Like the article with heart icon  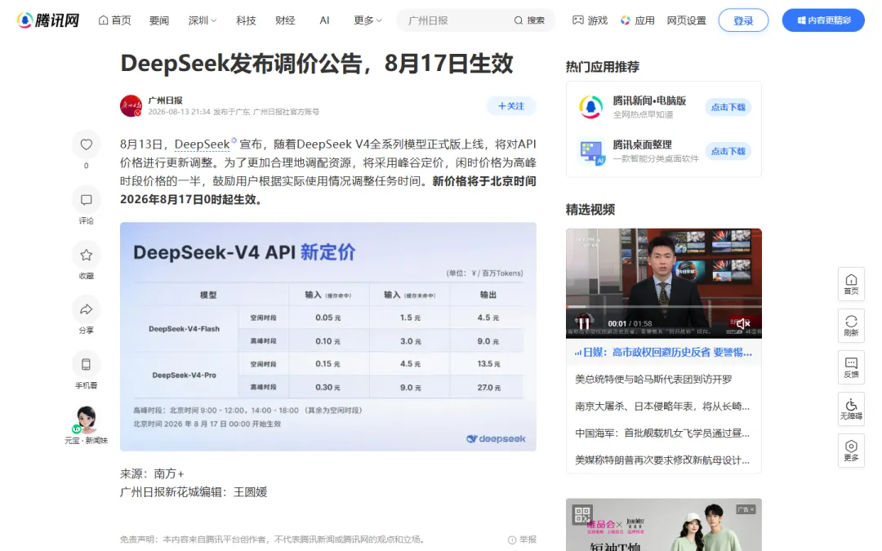[86, 144]
